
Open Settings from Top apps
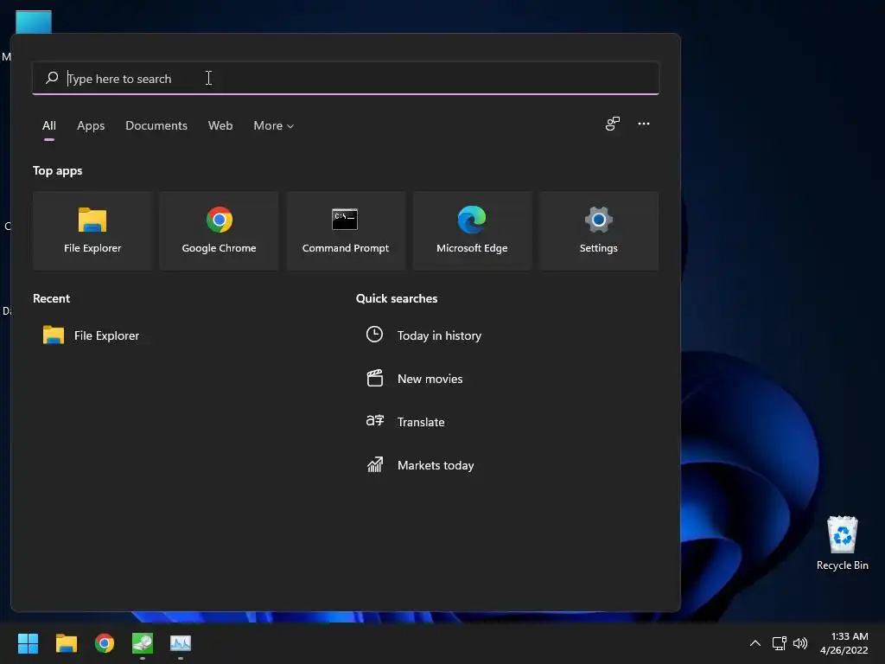[x=598, y=230]
